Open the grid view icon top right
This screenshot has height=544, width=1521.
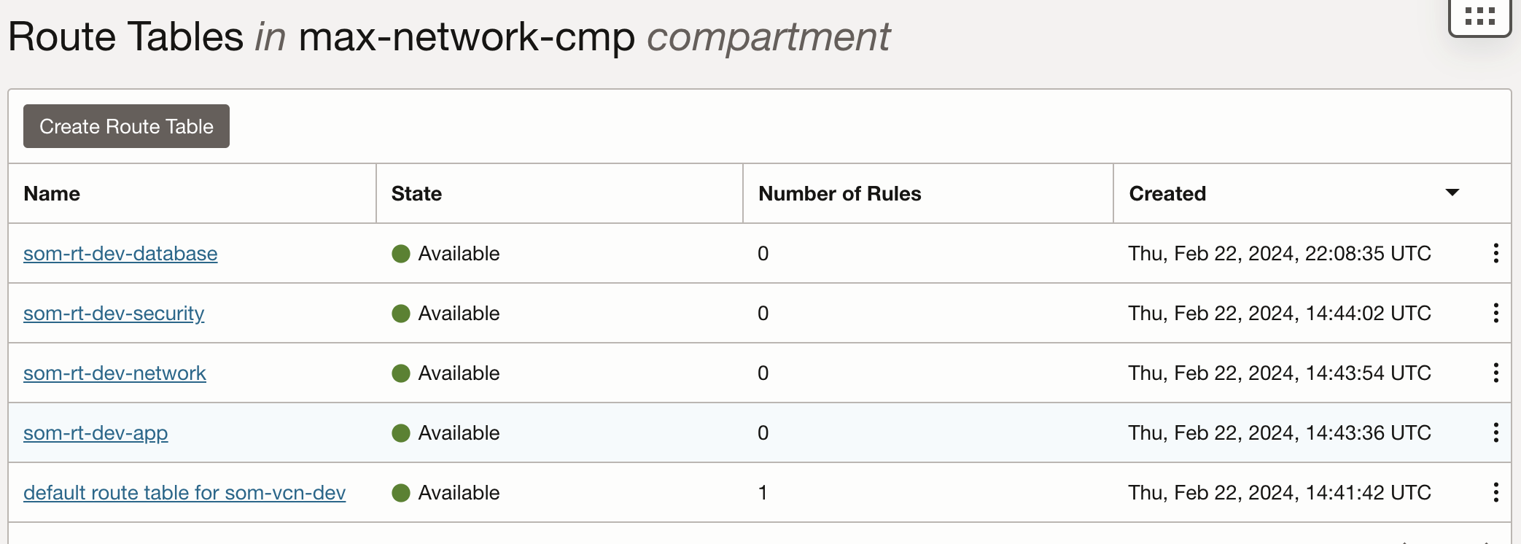[1479, 16]
